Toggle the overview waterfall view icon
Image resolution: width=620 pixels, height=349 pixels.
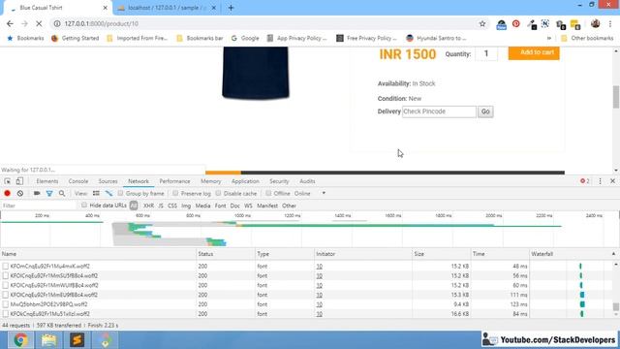[108, 193]
